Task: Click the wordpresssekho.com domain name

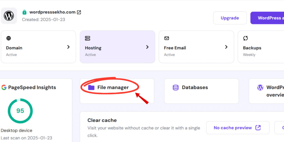Action: click(x=52, y=12)
